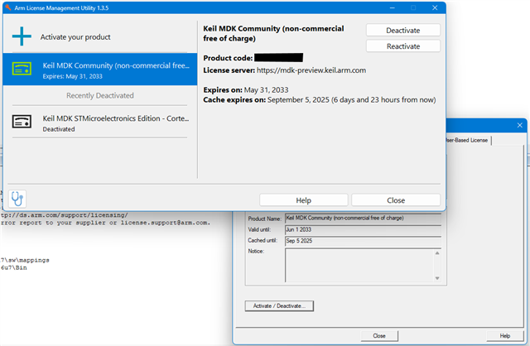Open the diagnostics stethoscope icon

point(17,199)
